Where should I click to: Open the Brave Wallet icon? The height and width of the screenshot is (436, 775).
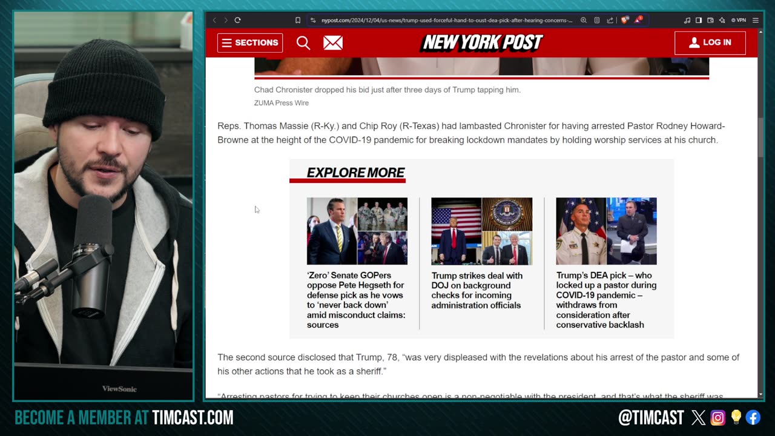[710, 20]
